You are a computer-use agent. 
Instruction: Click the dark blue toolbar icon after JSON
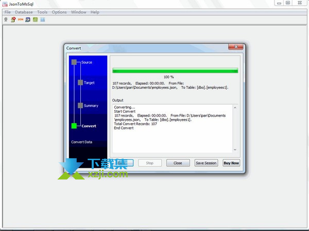tap(28, 20)
